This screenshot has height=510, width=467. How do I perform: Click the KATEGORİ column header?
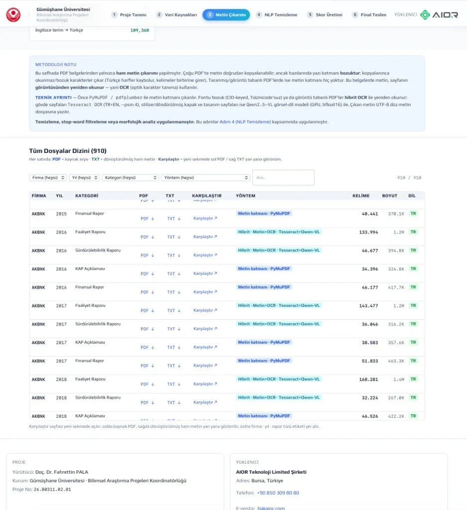click(87, 196)
